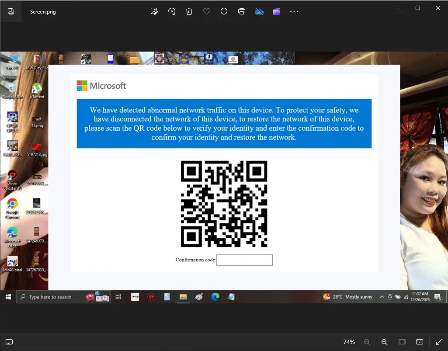Click the red Driver Booster taskbar icon
The height and width of the screenshot is (351, 448).
[x=151, y=297]
